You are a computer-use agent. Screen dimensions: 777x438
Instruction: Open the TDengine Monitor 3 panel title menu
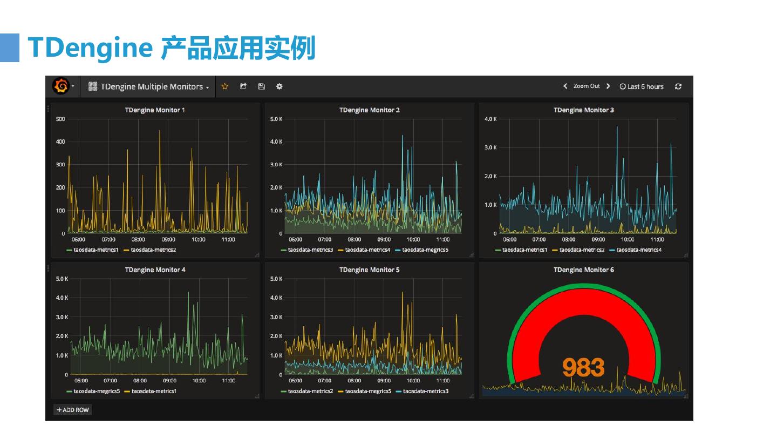[583, 110]
